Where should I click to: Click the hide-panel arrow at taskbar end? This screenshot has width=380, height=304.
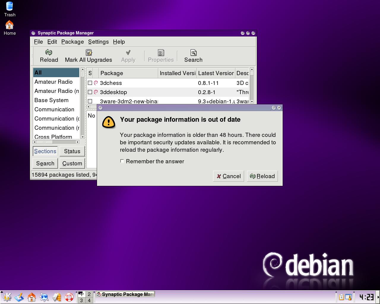pyautogui.click(x=378, y=297)
